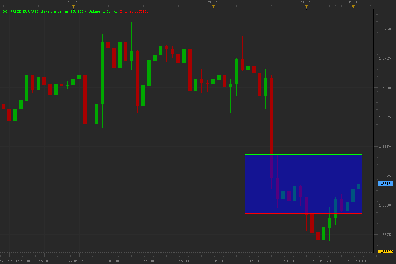Click the 1.3675 price axis label
Image resolution: width=396 pixels, height=264 pixels.
pyautogui.click(x=385, y=117)
